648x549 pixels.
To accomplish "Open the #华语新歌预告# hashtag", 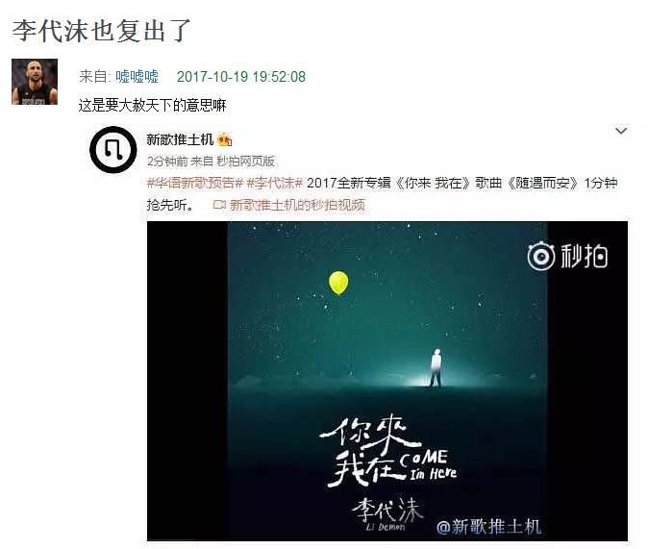I will click(194, 183).
